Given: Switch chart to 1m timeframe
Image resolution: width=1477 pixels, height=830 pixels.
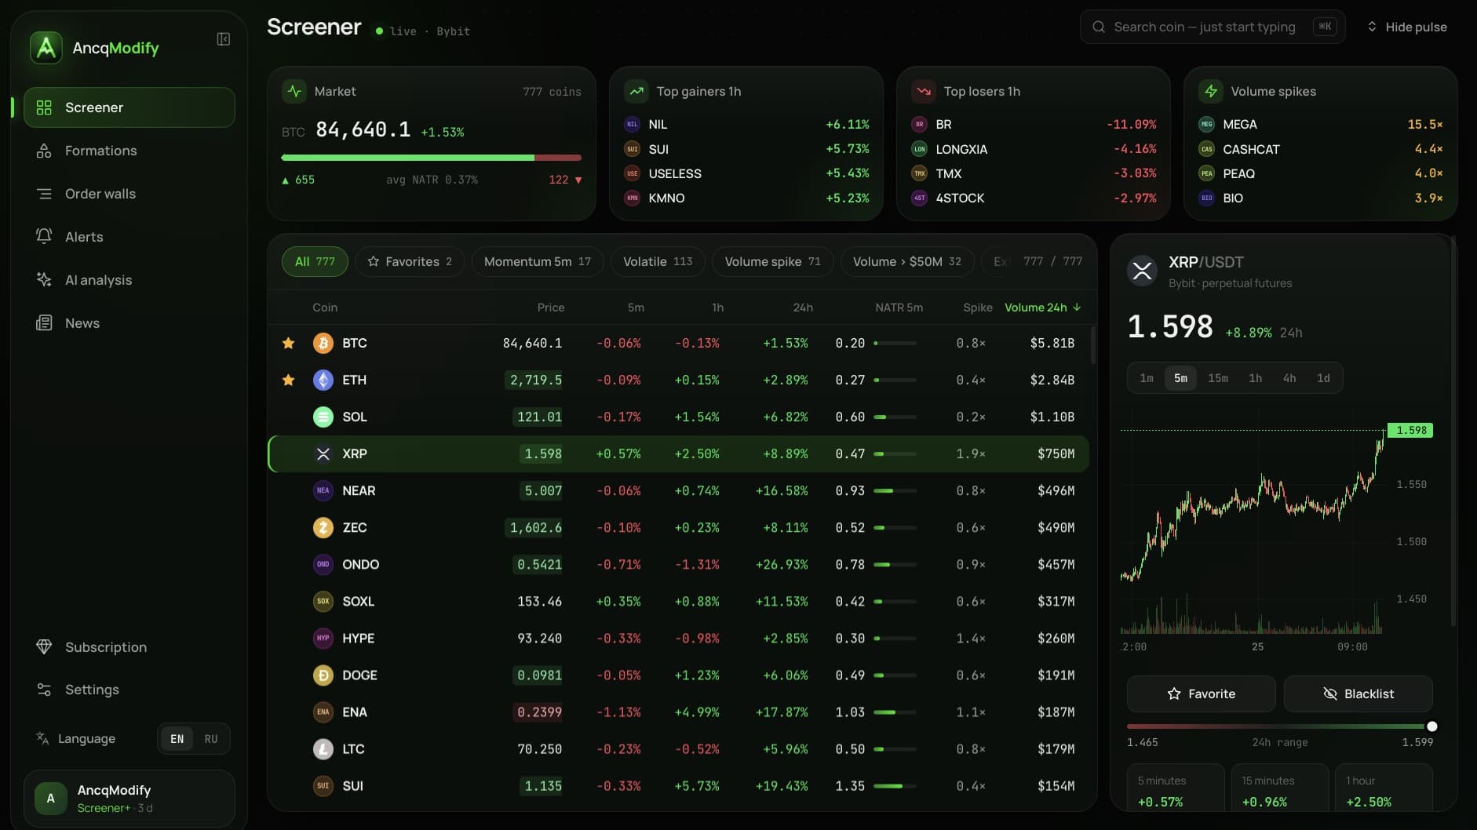Looking at the screenshot, I should click(1147, 378).
